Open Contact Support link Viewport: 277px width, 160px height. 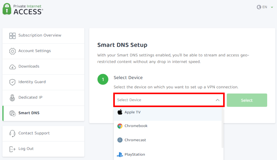(x=43, y=134)
